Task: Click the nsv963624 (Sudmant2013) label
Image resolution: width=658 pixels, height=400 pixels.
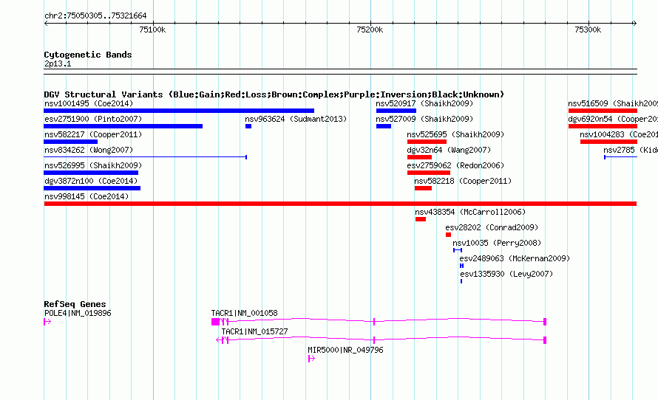Action: 296,119
